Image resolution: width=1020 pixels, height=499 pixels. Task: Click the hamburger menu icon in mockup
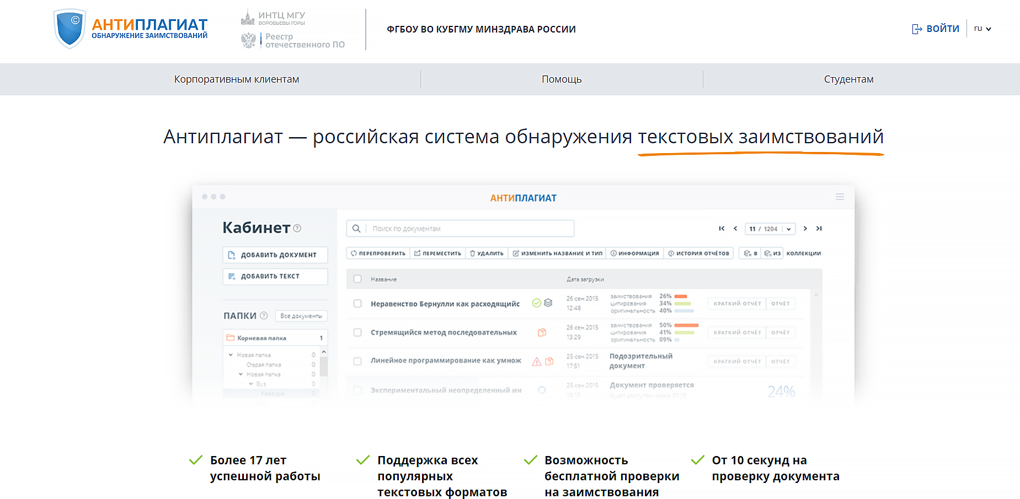point(840,197)
